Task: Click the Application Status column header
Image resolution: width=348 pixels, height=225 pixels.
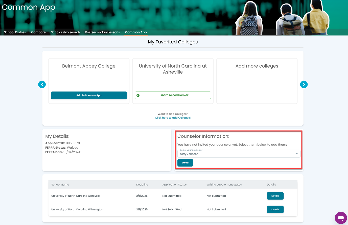Action: tap(174, 185)
